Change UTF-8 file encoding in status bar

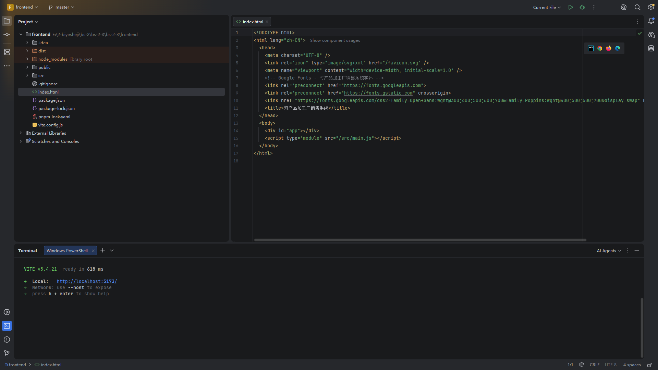[x=611, y=365]
